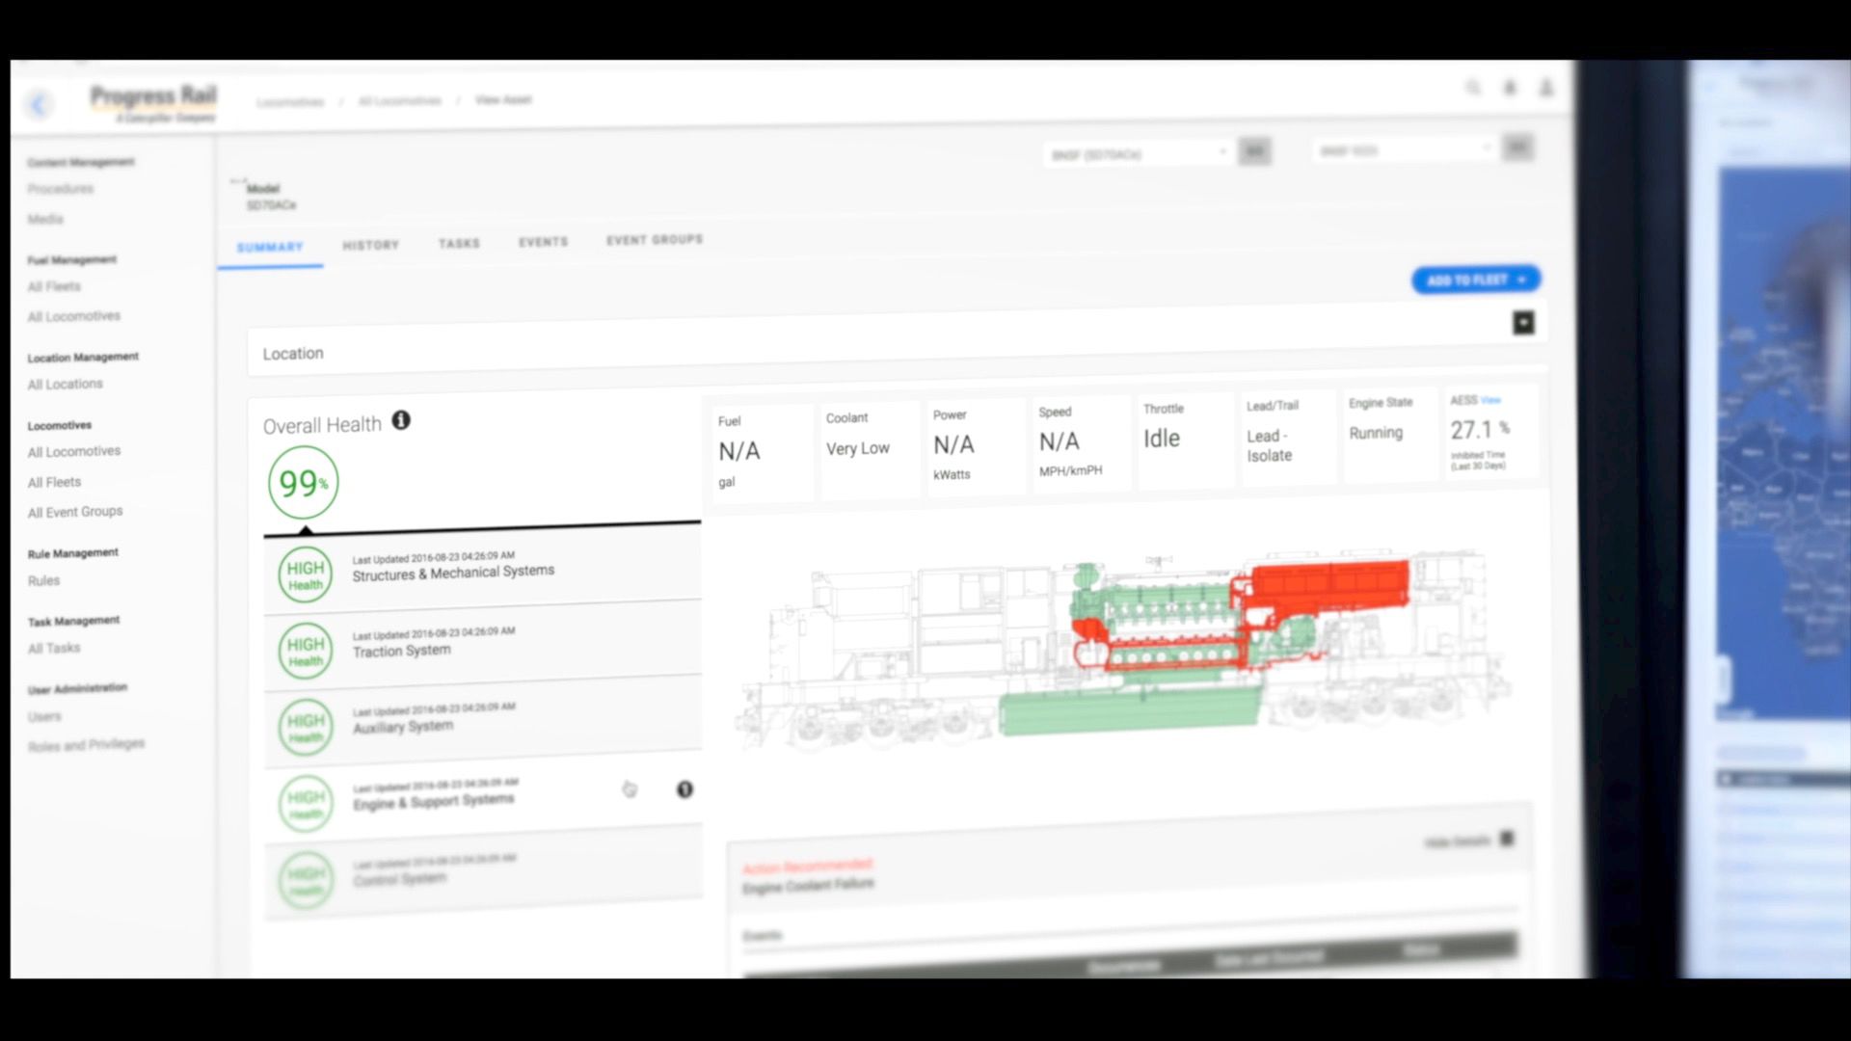Open All Locomotives in the sidebar
This screenshot has width=1851, height=1041.
pos(73,450)
